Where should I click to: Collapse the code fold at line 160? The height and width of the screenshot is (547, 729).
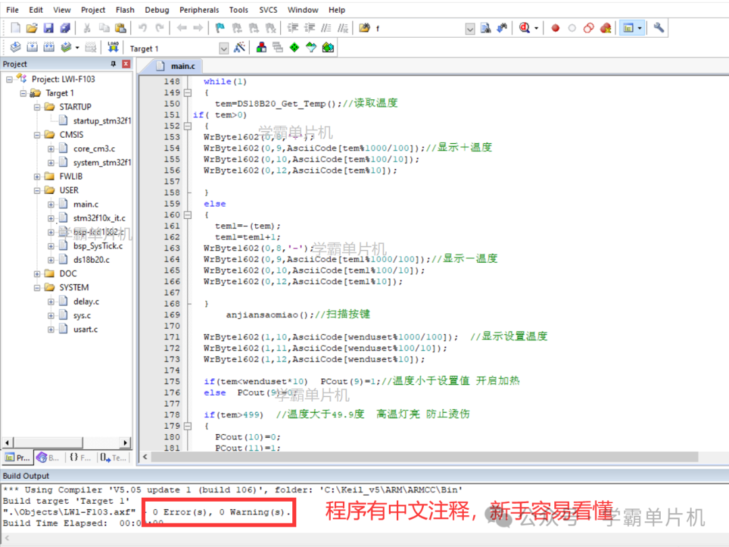(x=188, y=215)
